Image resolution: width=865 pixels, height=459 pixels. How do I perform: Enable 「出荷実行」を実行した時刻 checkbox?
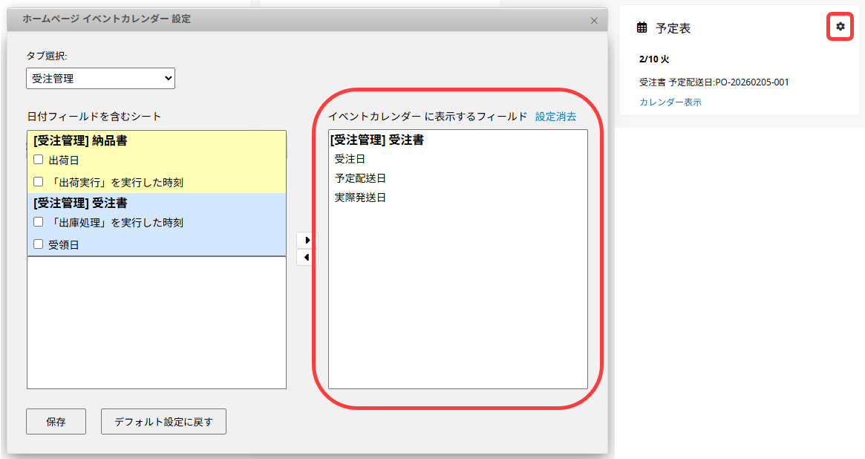(39, 182)
